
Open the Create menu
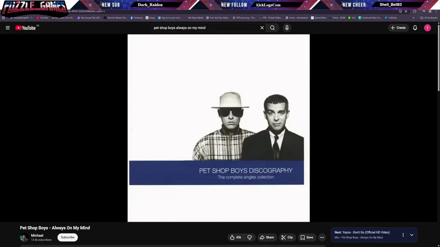[x=398, y=28]
